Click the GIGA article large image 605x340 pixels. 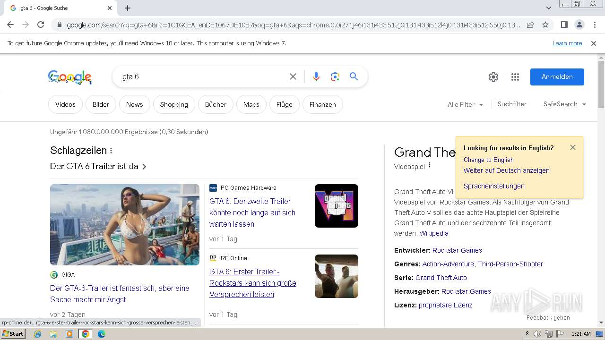point(125,225)
